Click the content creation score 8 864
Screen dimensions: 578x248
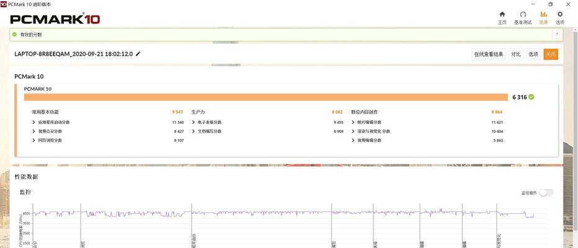[497, 112]
